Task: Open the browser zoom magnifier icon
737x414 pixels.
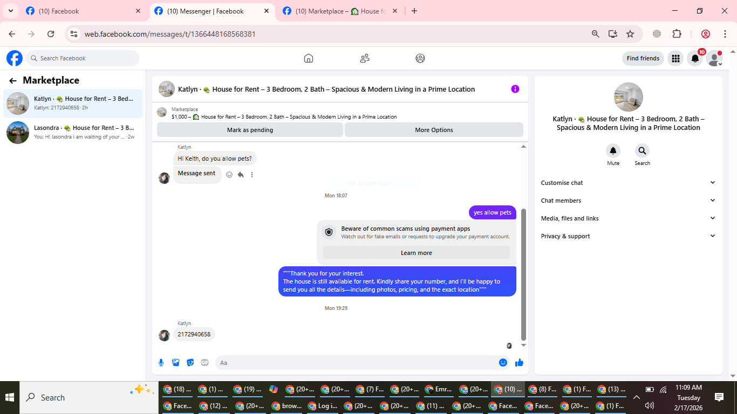Action: tap(596, 34)
